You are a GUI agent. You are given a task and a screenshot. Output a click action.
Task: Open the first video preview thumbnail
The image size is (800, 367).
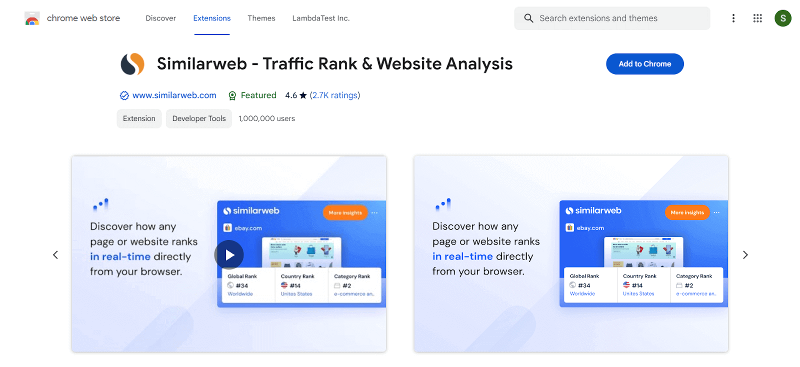coord(229,254)
